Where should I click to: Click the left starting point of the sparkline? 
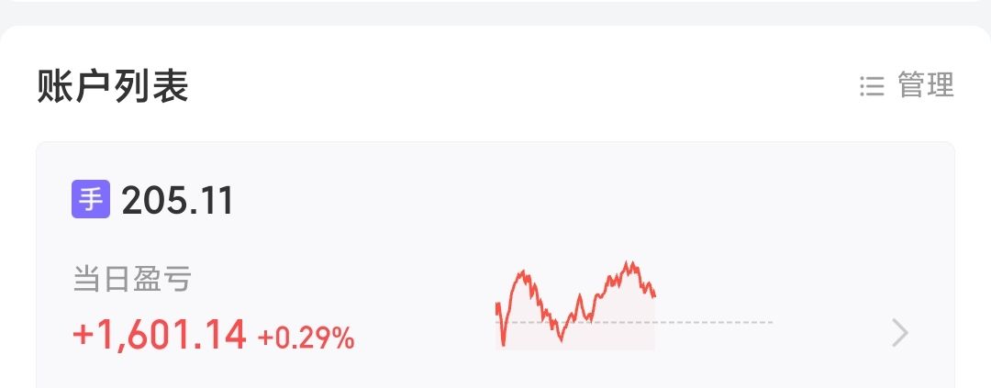[x=496, y=305]
